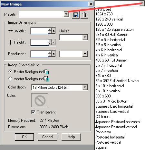Click inside the Height input field
The height and width of the screenshot is (150, 145).
[x=39, y=42]
